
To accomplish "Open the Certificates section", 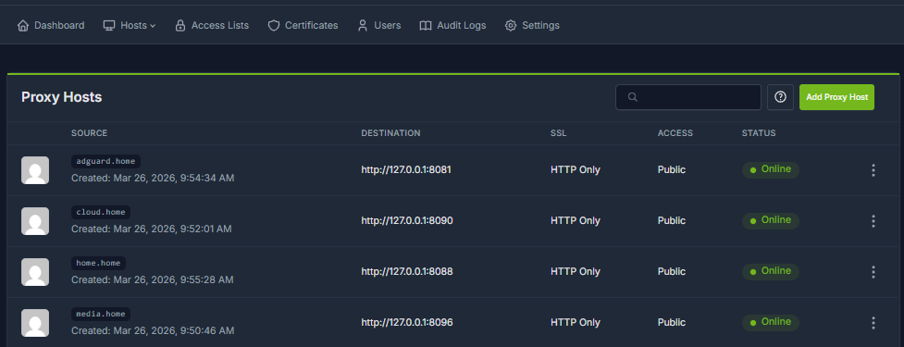I will point(303,25).
